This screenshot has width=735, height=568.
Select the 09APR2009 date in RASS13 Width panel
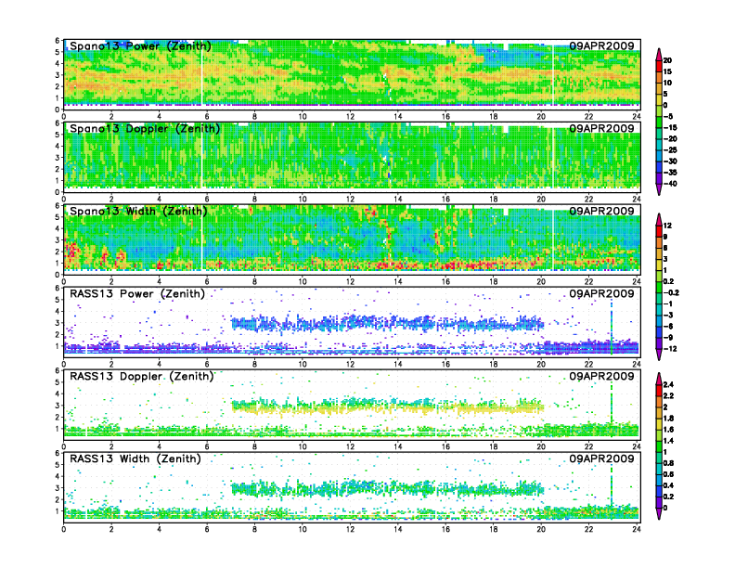coord(601,458)
